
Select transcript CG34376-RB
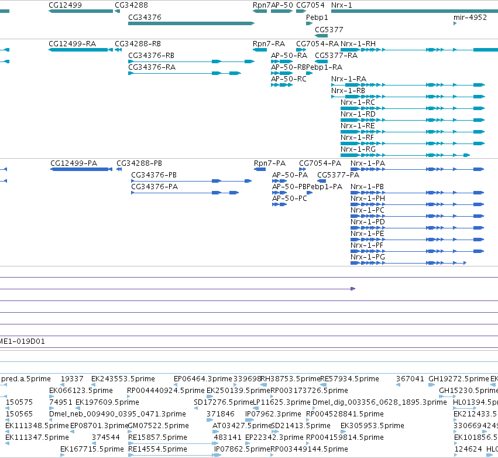point(191,61)
